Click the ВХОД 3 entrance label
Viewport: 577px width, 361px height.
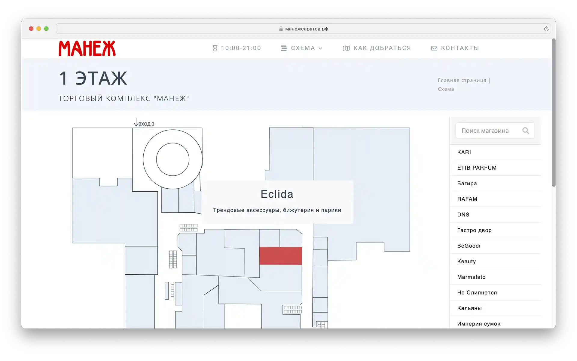(x=146, y=124)
